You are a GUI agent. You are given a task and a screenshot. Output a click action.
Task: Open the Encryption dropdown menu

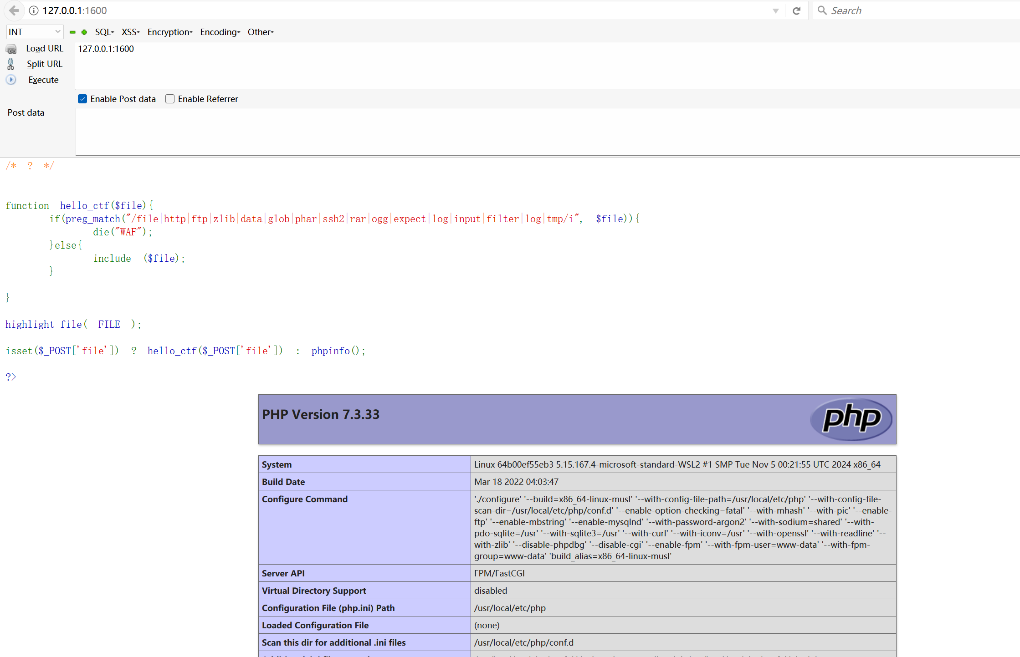(169, 32)
